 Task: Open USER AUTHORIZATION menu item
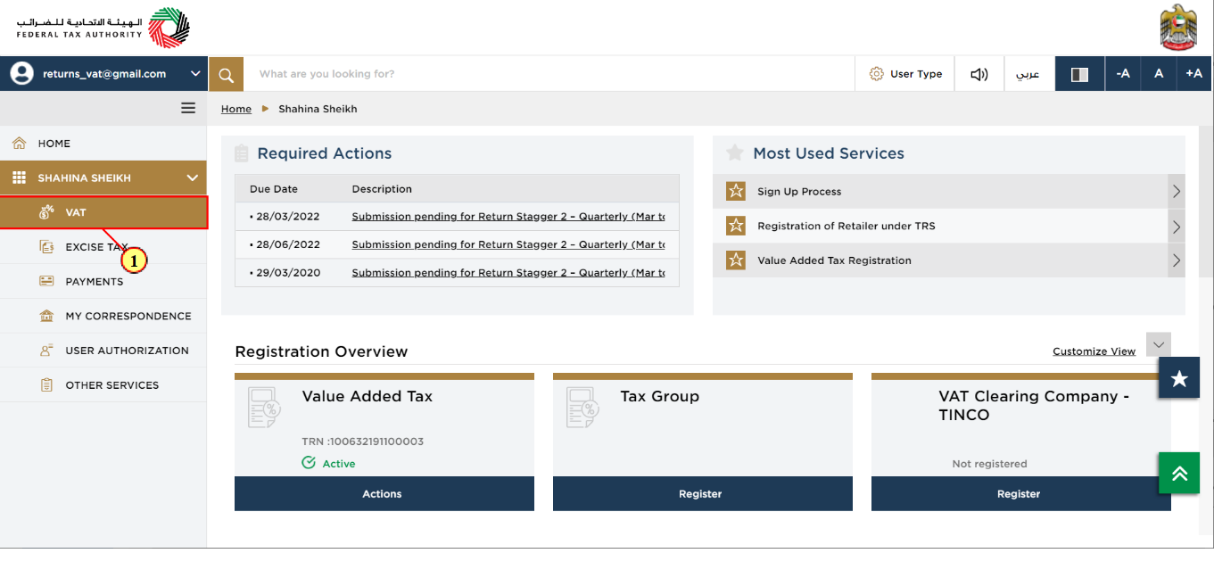click(x=103, y=351)
